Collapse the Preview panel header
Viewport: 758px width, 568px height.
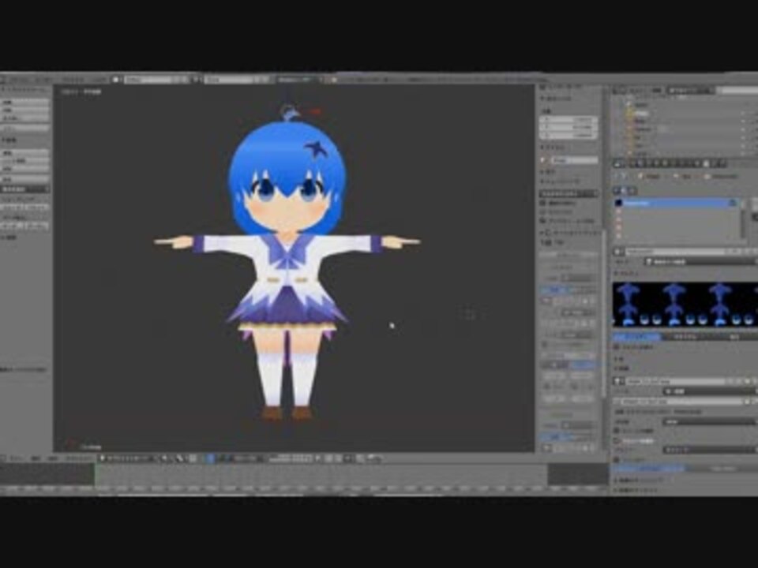tap(628, 274)
